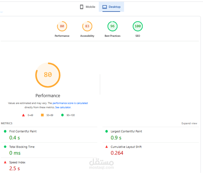Click the mobile phone icon
This screenshot has width=203, height=173.
click(81, 7)
